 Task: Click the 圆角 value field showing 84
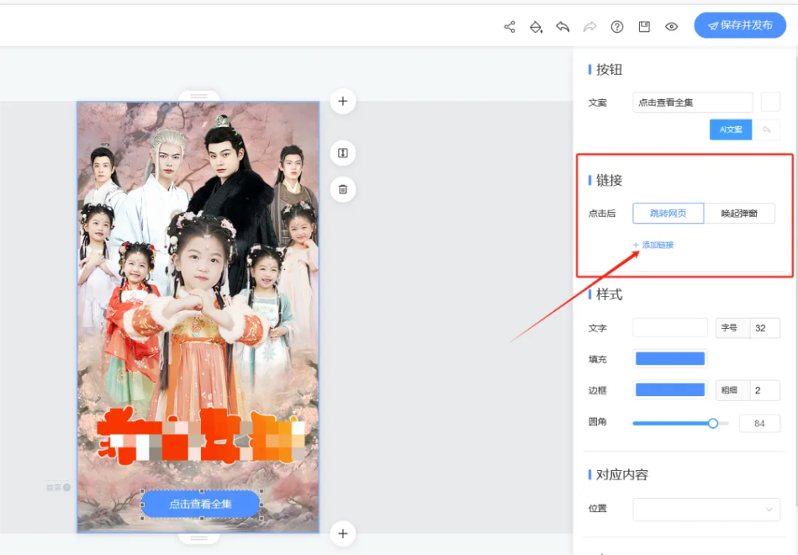759,423
